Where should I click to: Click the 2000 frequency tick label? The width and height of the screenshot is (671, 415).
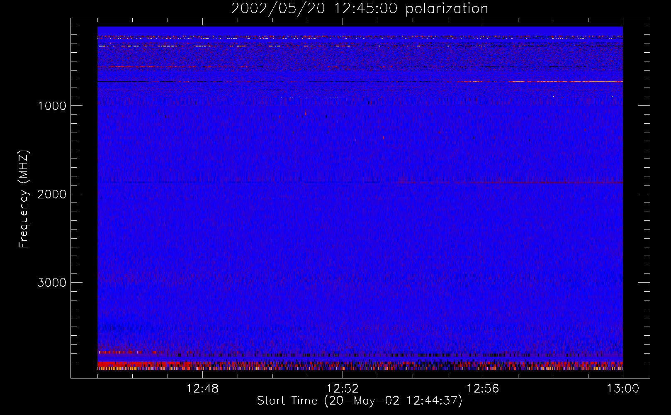pyautogui.click(x=52, y=194)
